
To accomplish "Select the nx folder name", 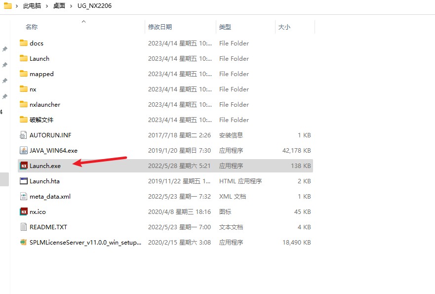I will (x=33, y=89).
